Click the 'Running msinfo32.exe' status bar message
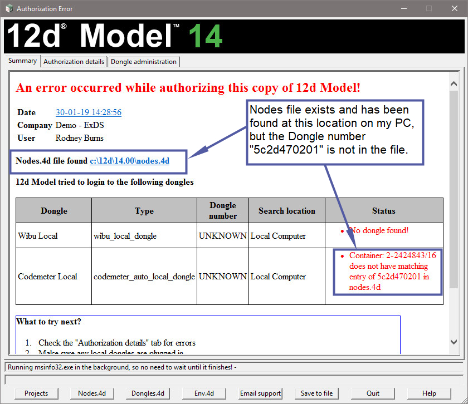This screenshot has height=404, width=468. click(x=122, y=367)
